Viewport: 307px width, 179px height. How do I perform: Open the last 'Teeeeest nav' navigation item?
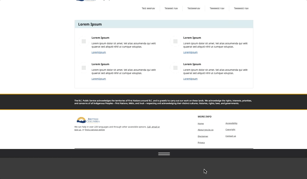[x=241, y=8]
